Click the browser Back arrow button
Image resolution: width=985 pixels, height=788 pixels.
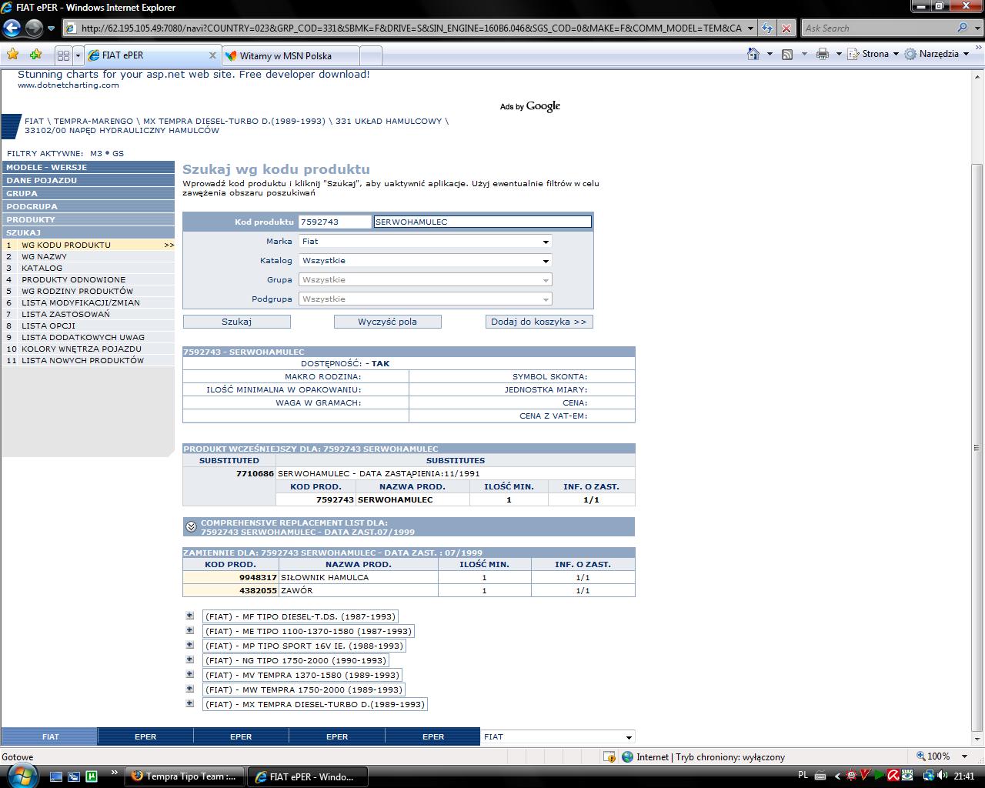click(x=12, y=28)
